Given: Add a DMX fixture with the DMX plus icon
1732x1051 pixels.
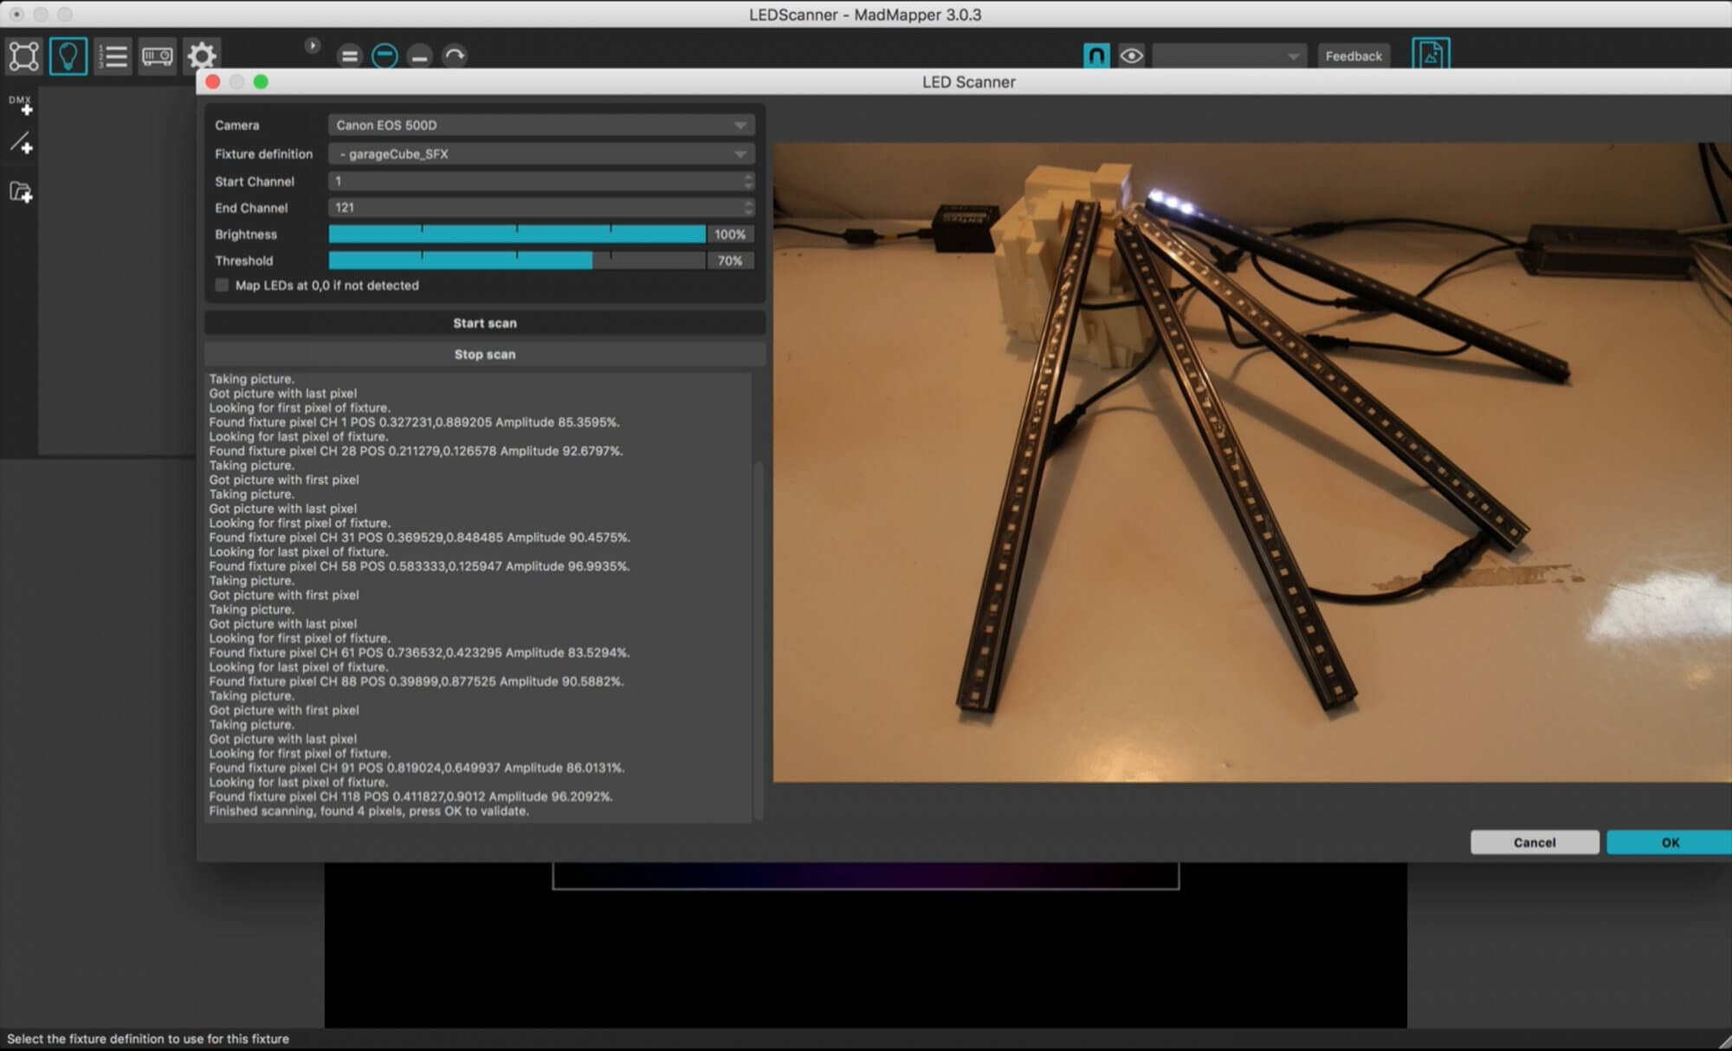Looking at the screenshot, I should [21, 105].
